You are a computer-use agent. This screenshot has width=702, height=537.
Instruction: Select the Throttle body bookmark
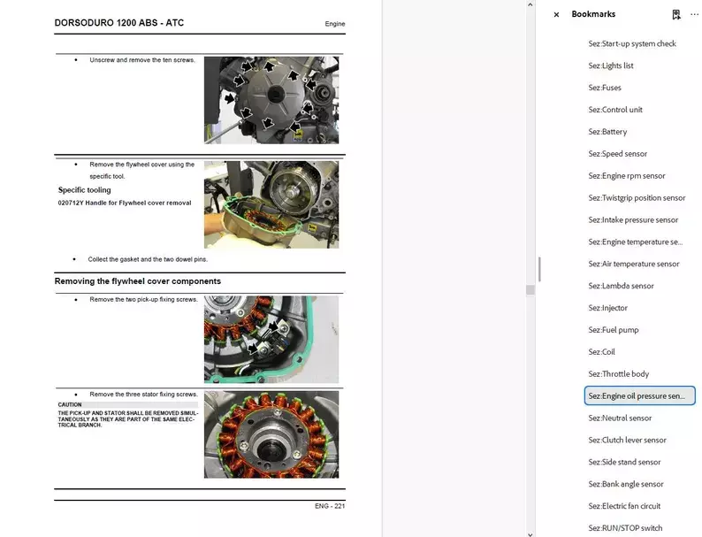tap(618, 374)
